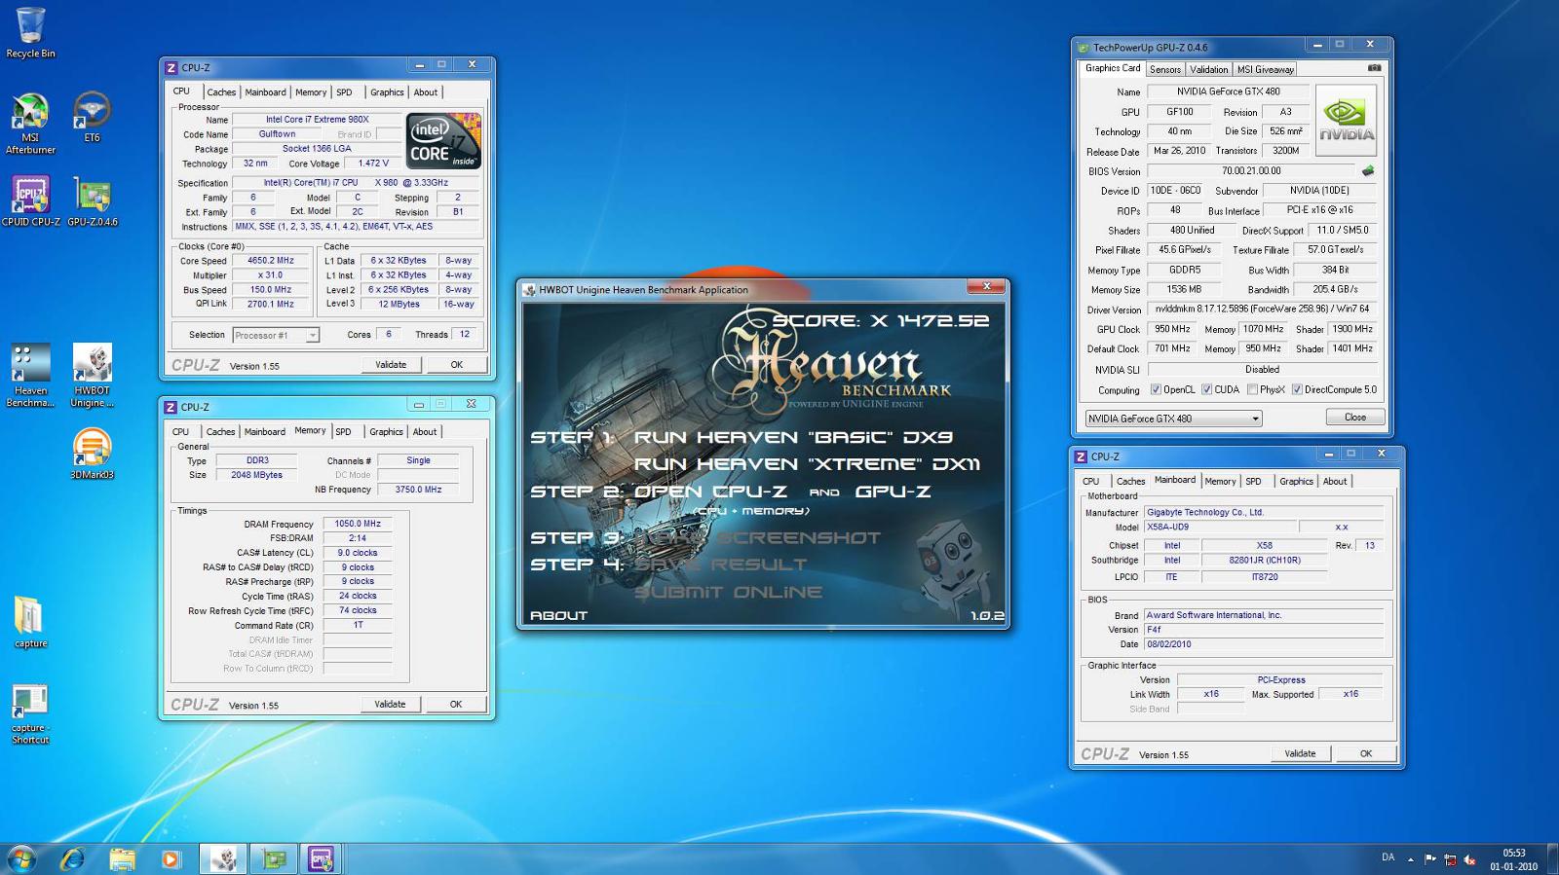Click Validate in Memory CPU-Z window
The width and height of the screenshot is (1559, 875).
click(390, 705)
